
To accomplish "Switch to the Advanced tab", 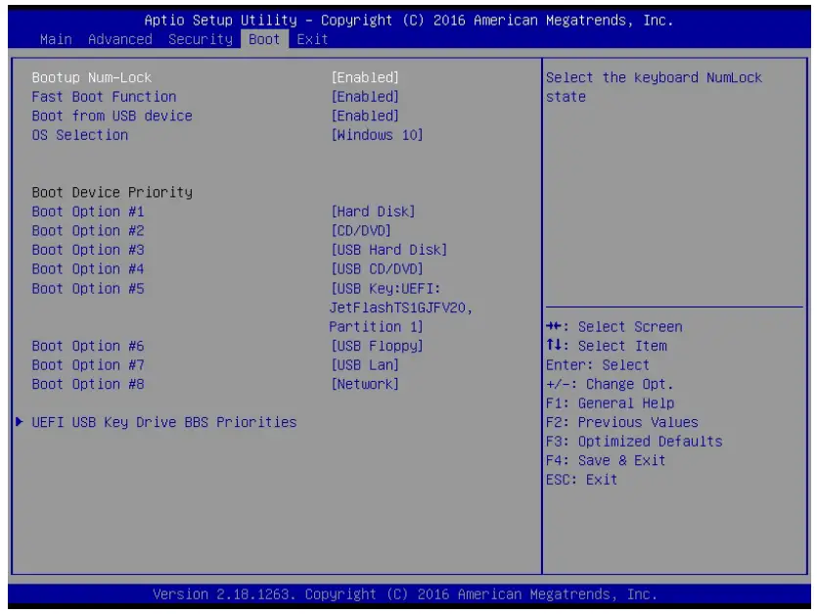I will (119, 39).
